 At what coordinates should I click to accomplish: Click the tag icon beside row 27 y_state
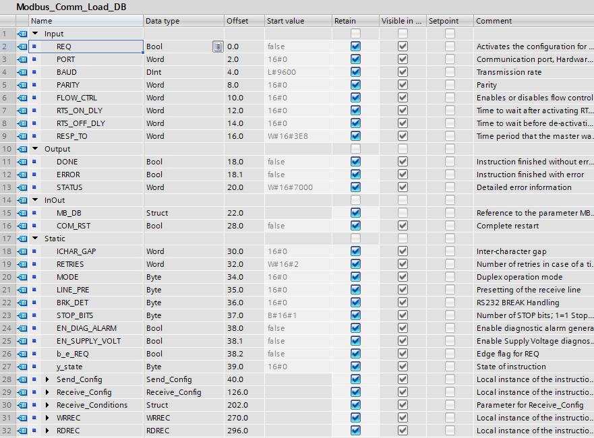pos(22,367)
